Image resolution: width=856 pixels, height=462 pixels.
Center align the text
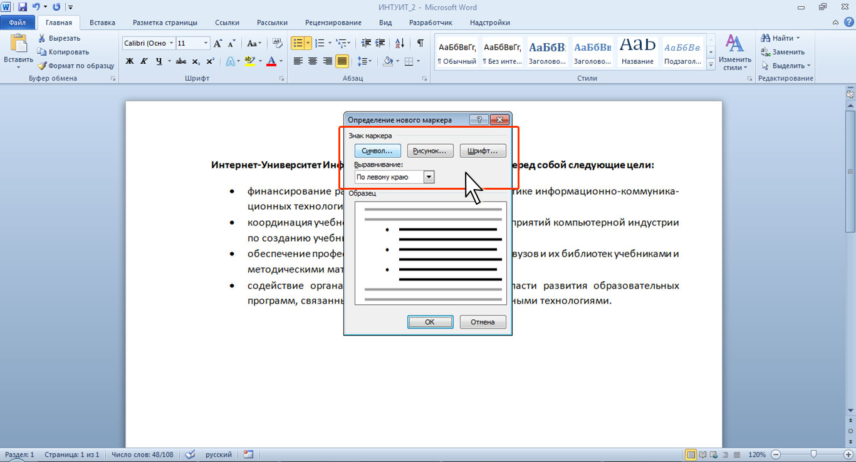(313, 61)
